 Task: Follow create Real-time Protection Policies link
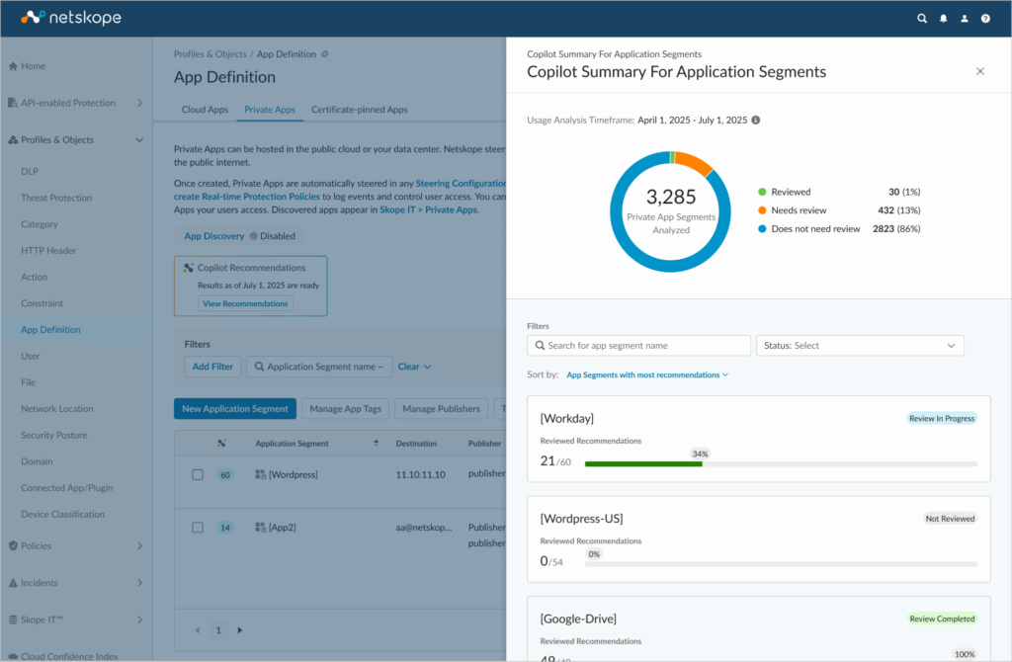tap(246, 197)
